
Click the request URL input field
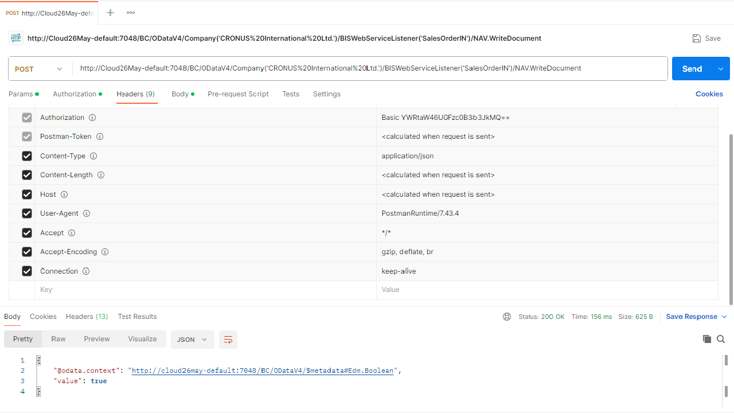tap(370, 69)
